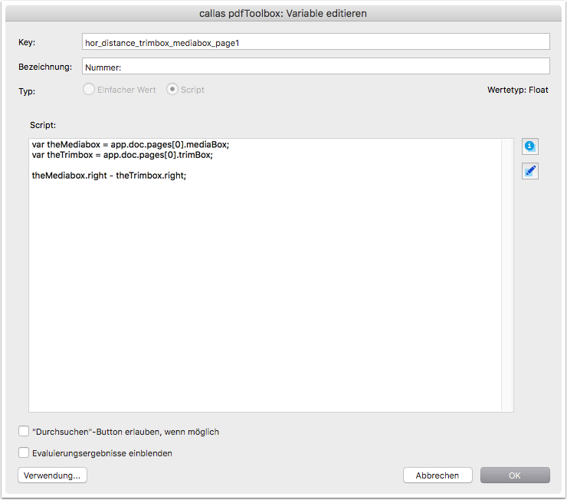Image resolution: width=567 pixels, height=500 pixels.
Task: Click the "Wertetyp: Float" label
Action: (517, 90)
